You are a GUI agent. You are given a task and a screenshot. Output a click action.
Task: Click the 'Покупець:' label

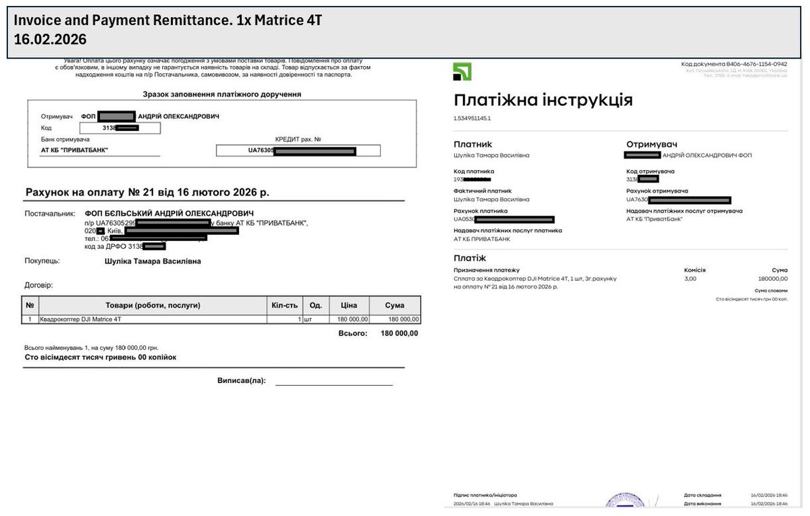click(x=43, y=260)
